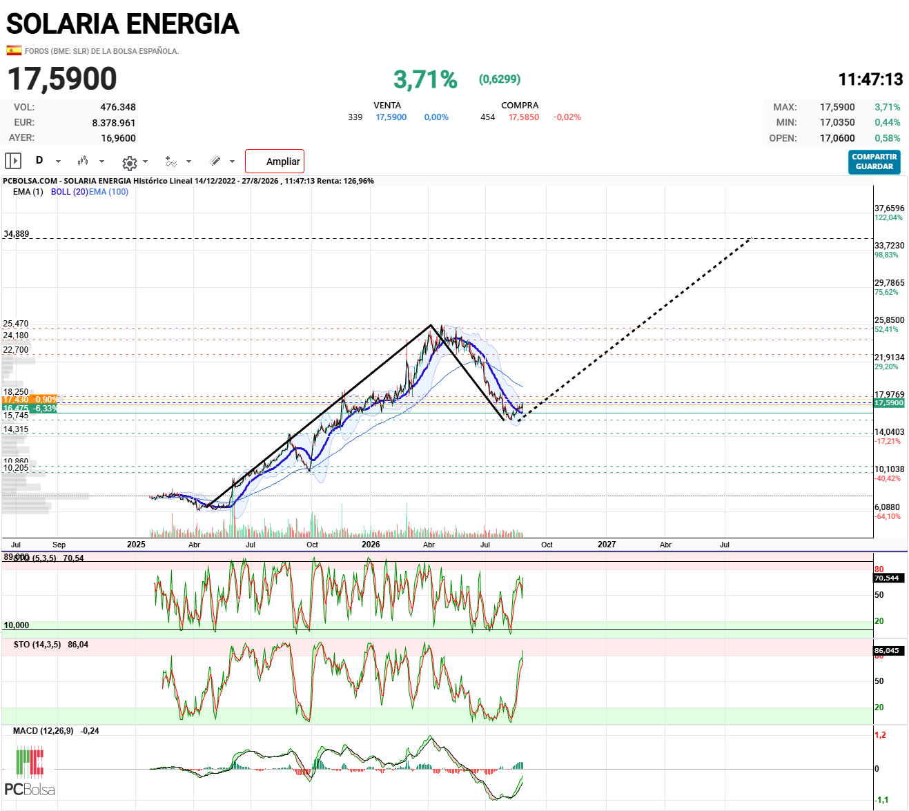Click the 25,470 price level label

click(x=16, y=324)
